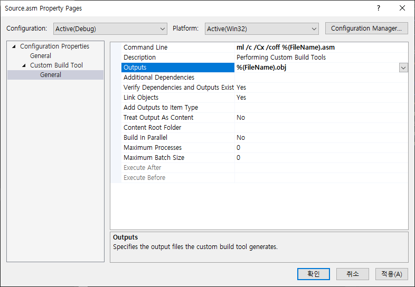This screenshot has width=415, height=287.
Task: Click the Configuration Manager button
Action: (x=366, y=28)
